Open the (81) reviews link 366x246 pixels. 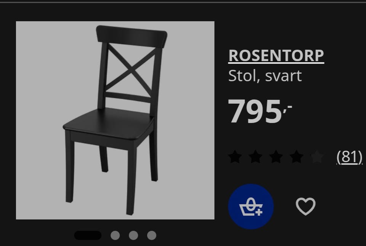point(349,157)
